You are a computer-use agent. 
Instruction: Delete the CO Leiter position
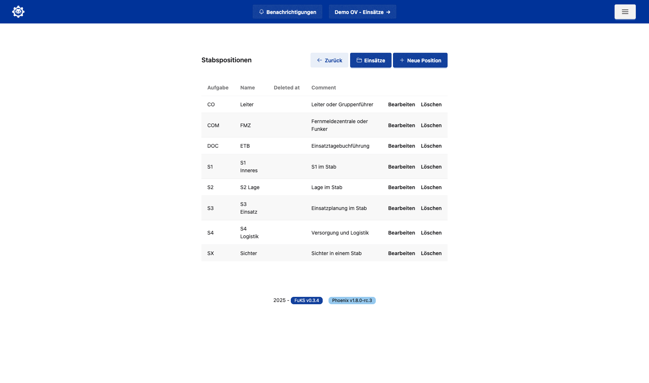[431, 104]
